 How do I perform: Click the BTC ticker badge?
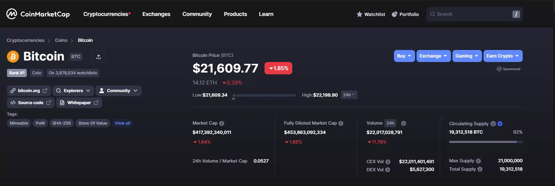click(76, 56)
